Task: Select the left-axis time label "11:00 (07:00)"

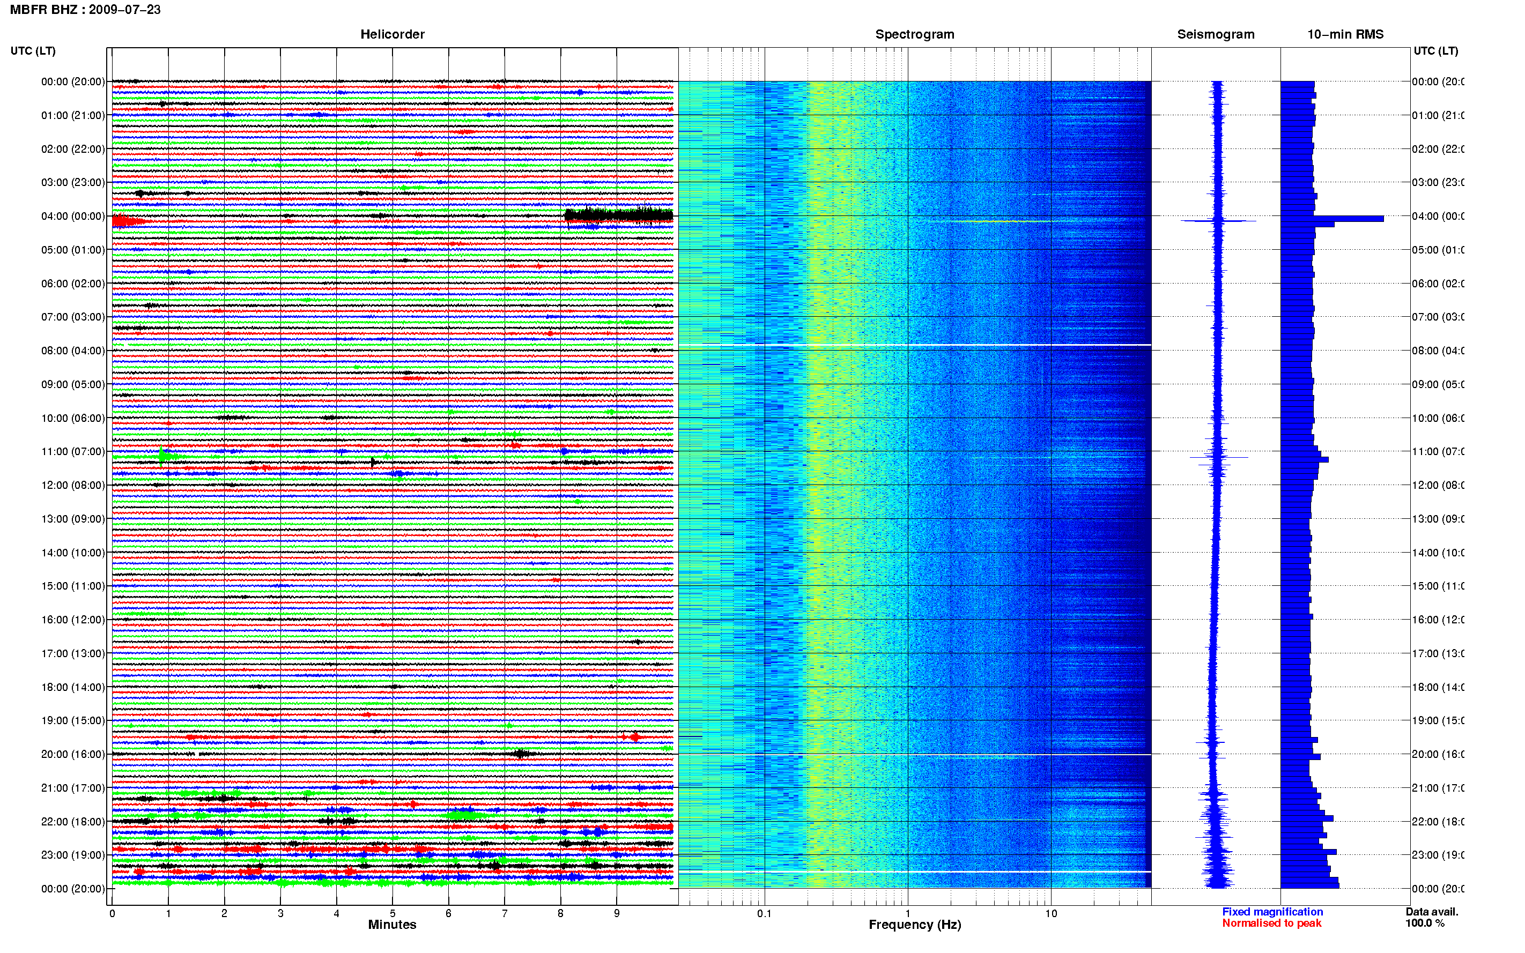Action: click(73, 451)
